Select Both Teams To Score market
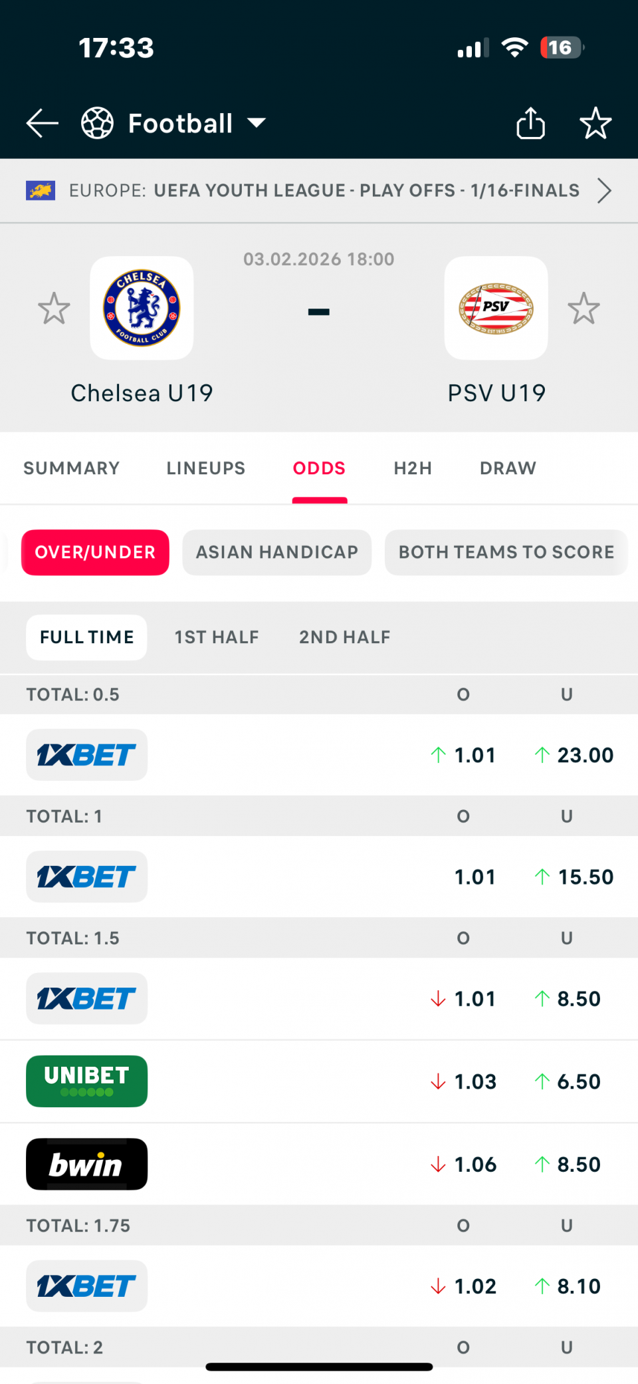This screenshot has height=1384, width=638. point(506,552)
